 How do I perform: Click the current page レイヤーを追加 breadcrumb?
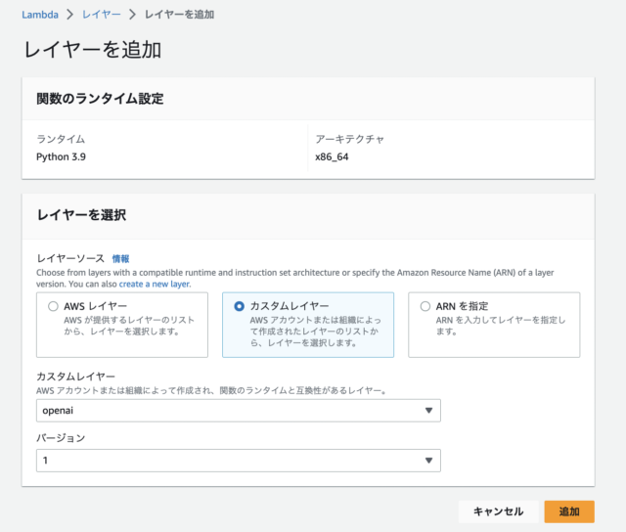coord(179,15)
